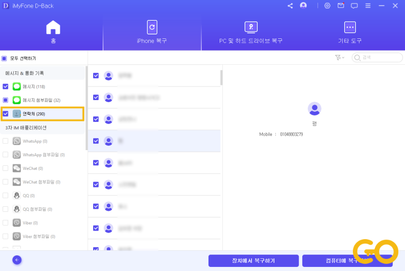This screenshot has width=405, height=271.
Task: Uncheck the first contact row checkbox
Action: [x=96, y=75]
